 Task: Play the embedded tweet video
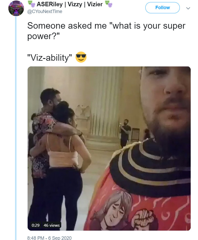click(x=109, y=149)
